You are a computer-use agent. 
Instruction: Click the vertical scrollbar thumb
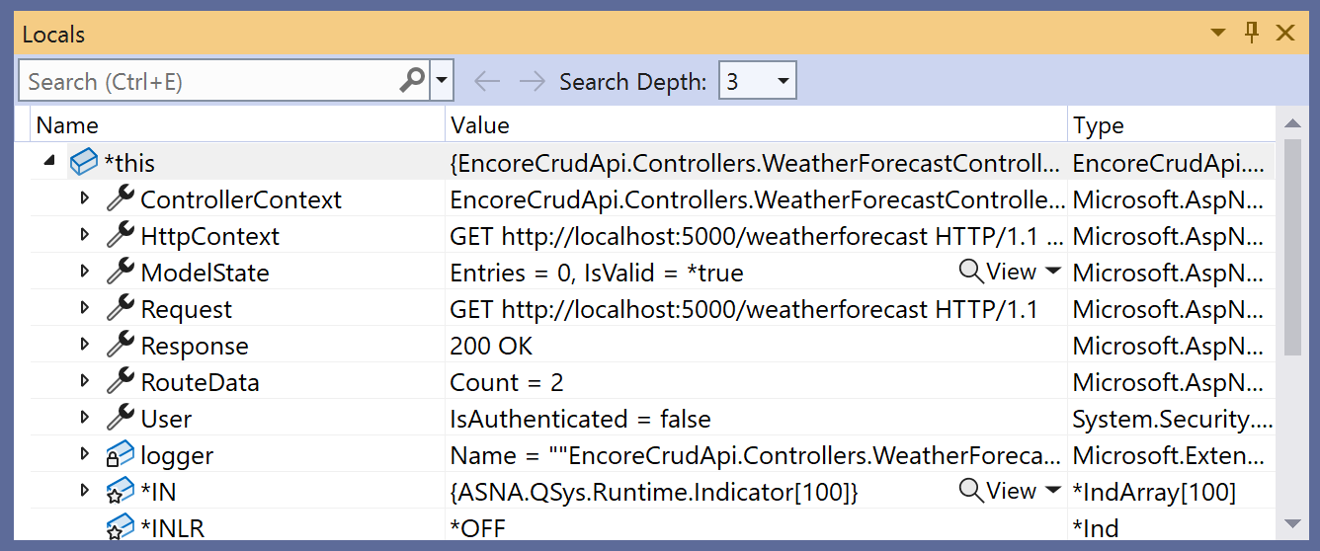point(1292,248)
